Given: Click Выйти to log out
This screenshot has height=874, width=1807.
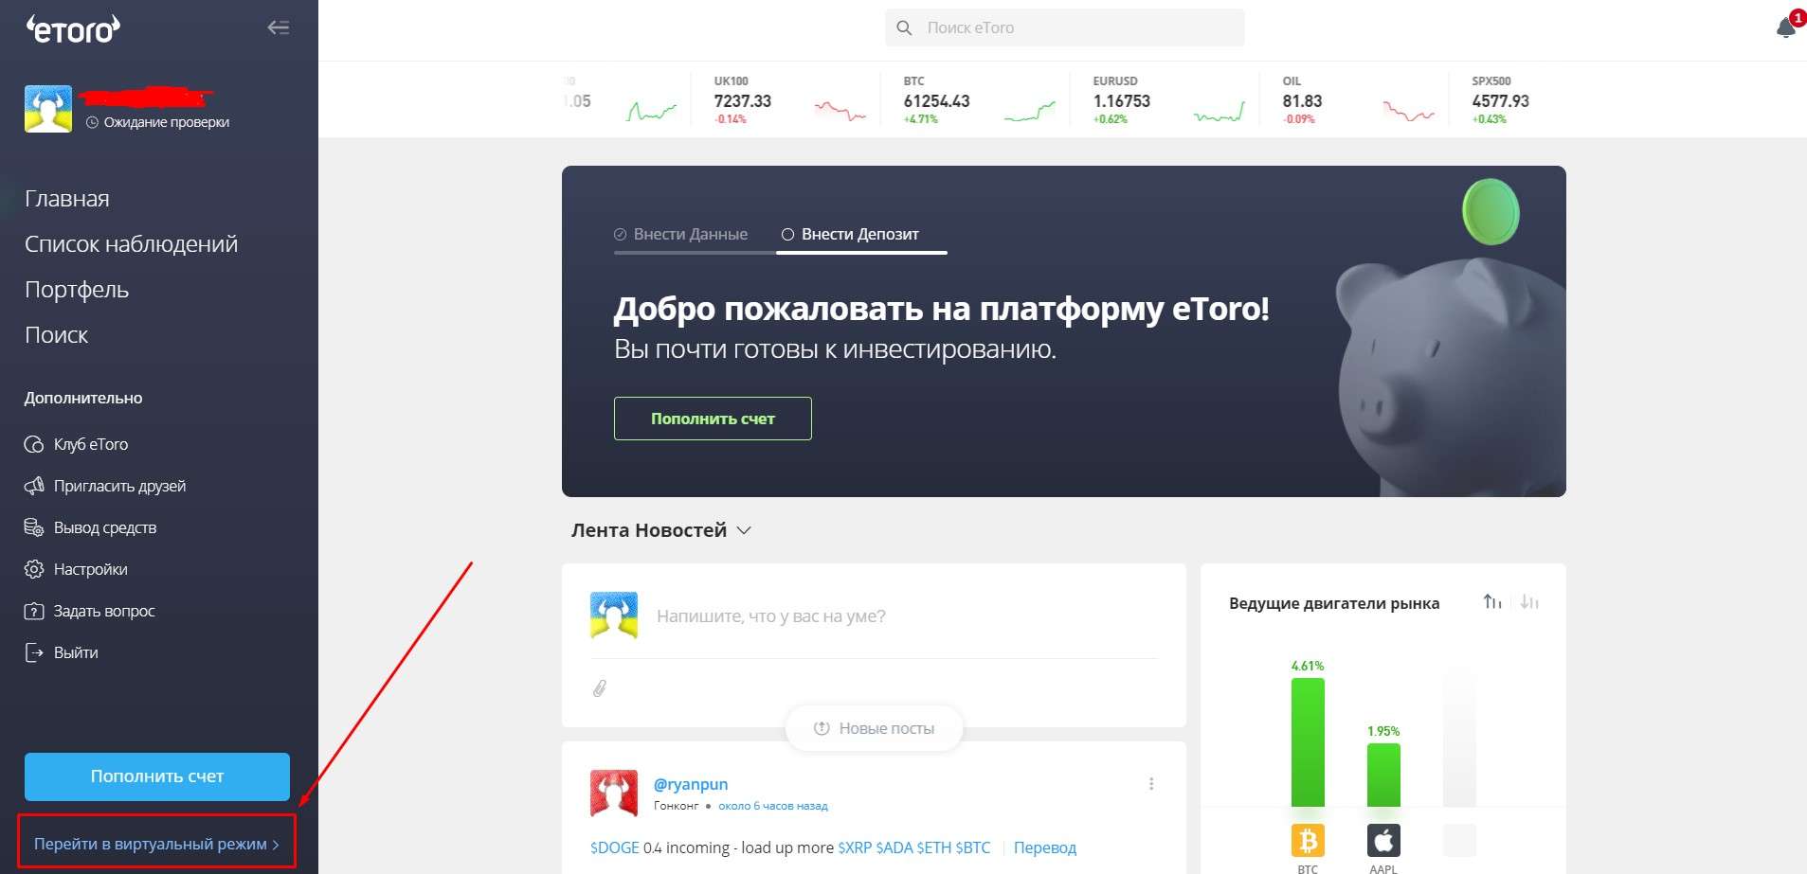Looking at the screenshot, I should [x=76, y=652].
